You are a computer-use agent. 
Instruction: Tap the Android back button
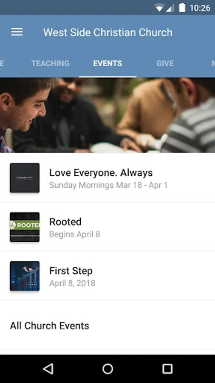48,369
